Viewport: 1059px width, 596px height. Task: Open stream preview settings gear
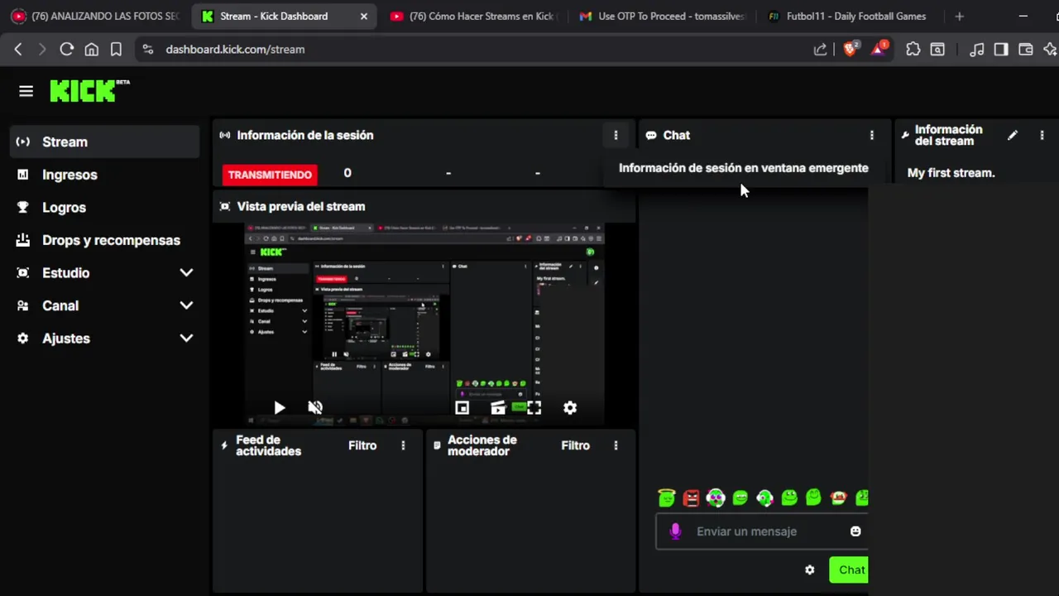(570, 407)
